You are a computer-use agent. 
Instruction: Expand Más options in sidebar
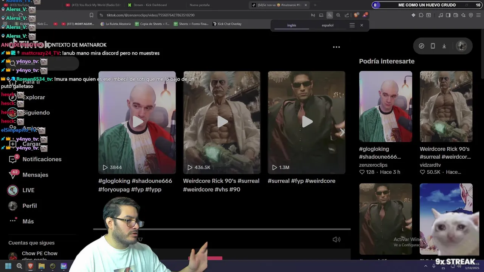22,221
